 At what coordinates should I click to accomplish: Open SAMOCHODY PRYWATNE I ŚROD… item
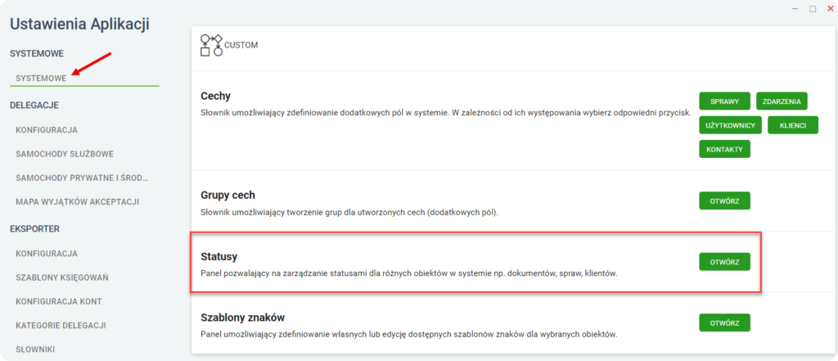pos(82,178)
